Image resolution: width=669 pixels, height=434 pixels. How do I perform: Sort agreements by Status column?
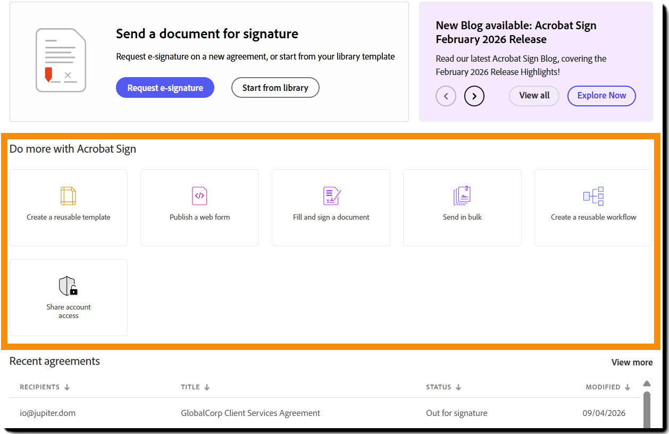443,387
